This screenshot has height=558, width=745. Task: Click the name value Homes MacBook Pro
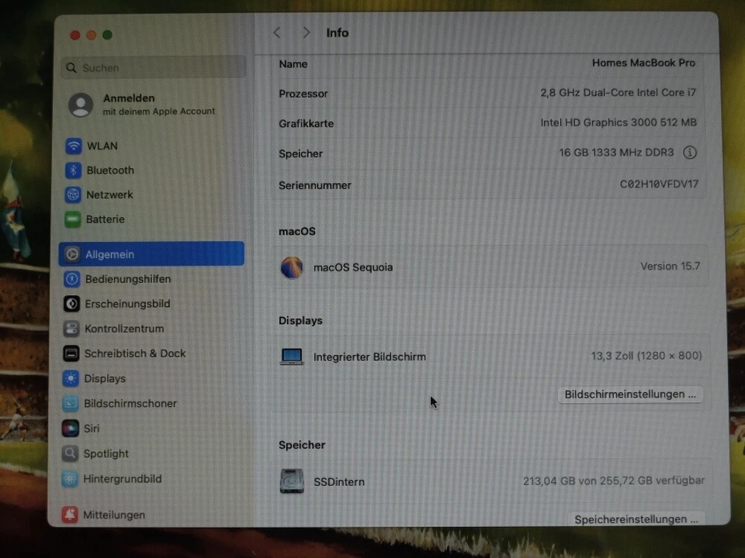[643, 63]
